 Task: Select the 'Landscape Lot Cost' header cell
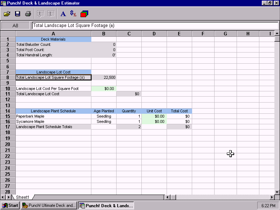54,72
